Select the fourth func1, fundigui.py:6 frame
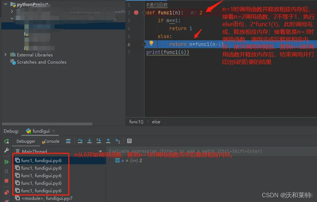Image resolution: width=317 pixels, height=202 pixels. [x=59, y=183]
